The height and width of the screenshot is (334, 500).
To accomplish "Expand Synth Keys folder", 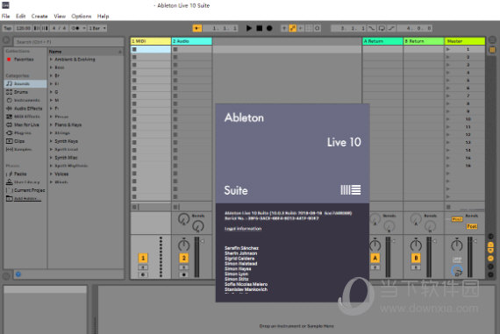I will [x=51, y=141].
